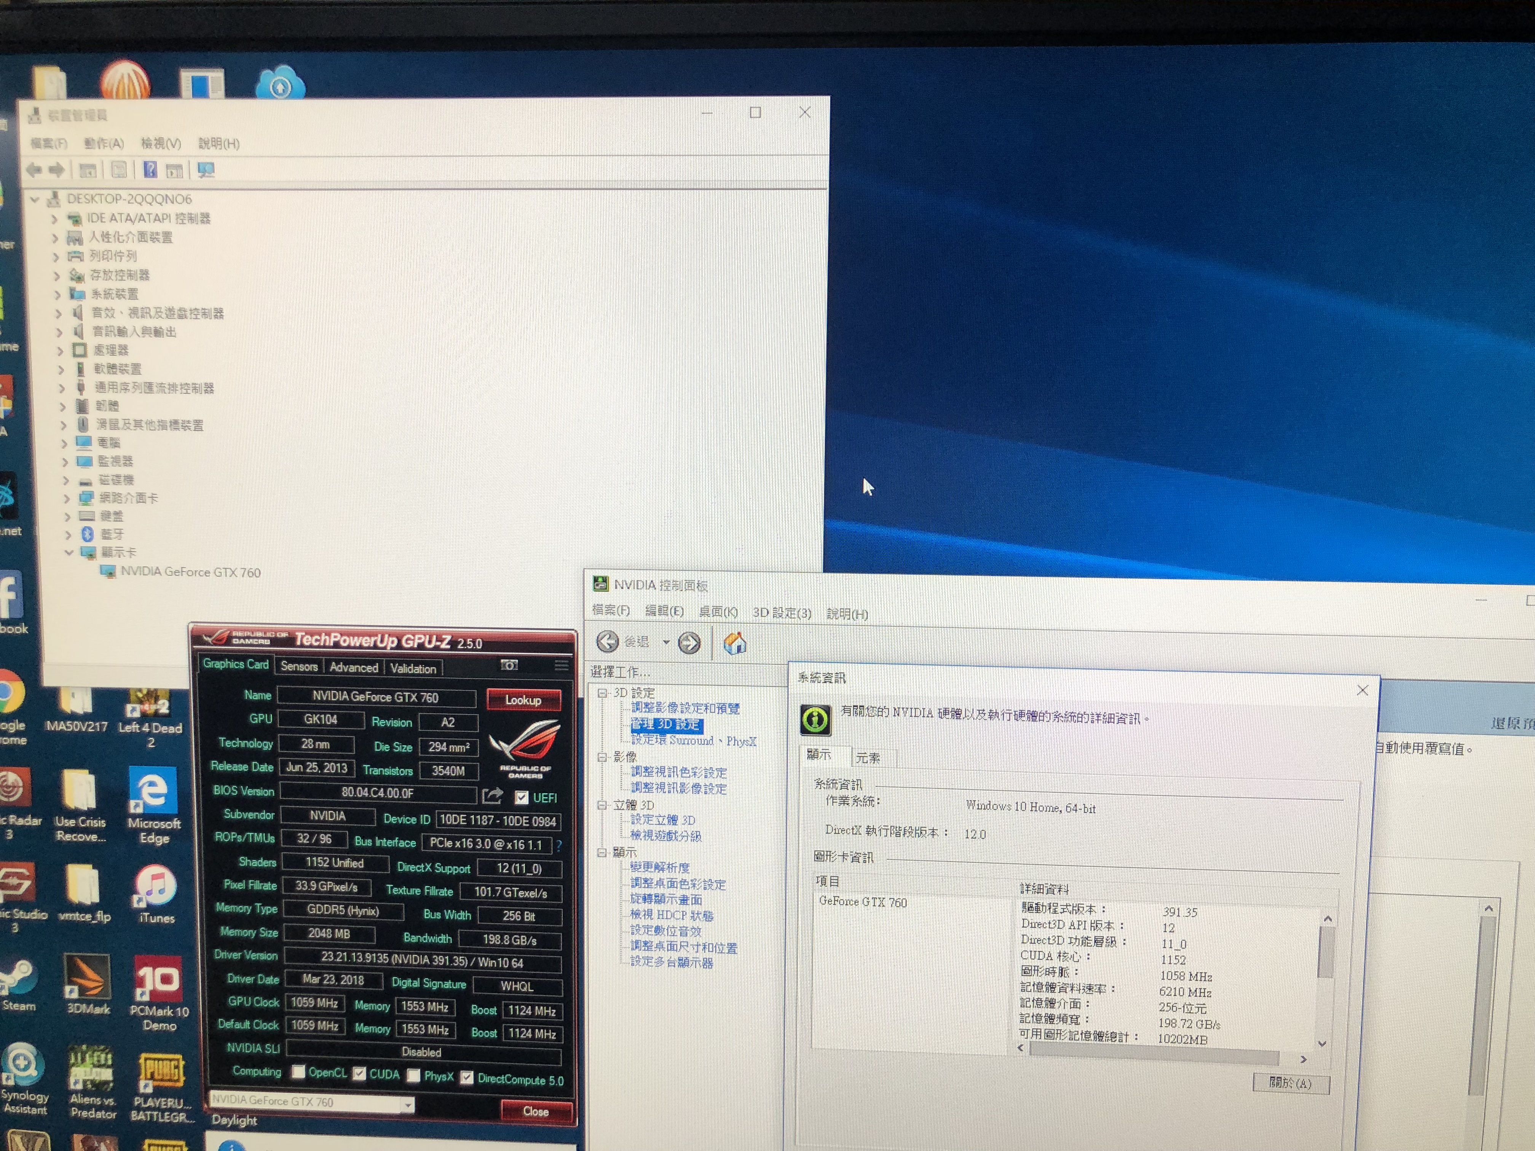Switch to Validation tab in GPU-Z
This screenshot has height=1151, width=1535.
click(413, 669)
